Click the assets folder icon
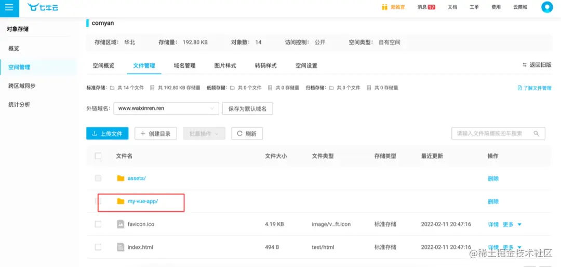This screenshot has height=267, width=561. [121, 178]
